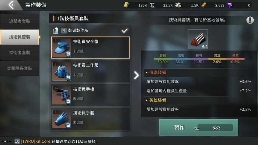The width and height of the screenshot is (258, 145).
Task: Click the 製作 craft button
Action: point(199,127)
